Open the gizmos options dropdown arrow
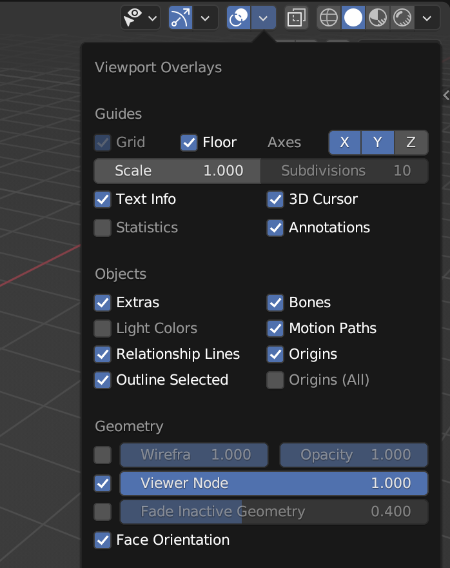The width and height of the screenshot is (450, 568). 205,17
